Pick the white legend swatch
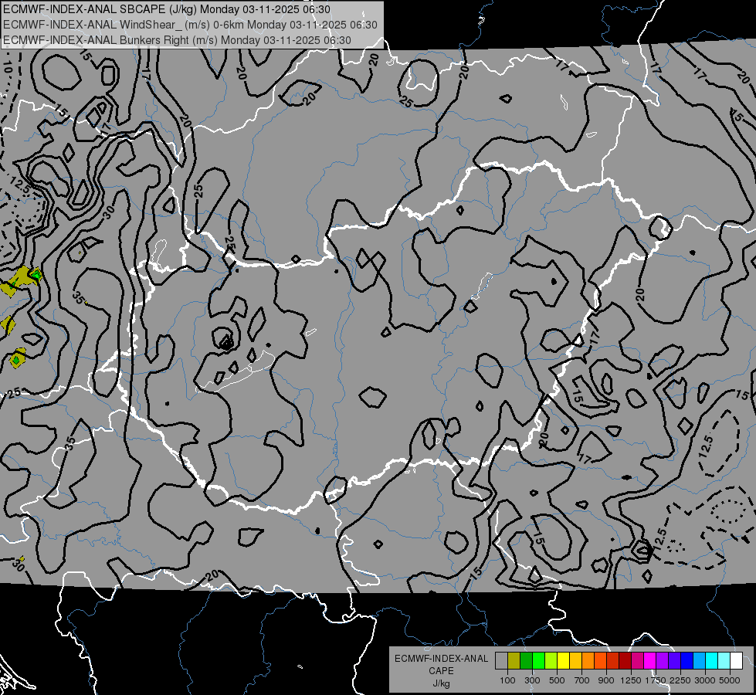 (x=736, y=660)
